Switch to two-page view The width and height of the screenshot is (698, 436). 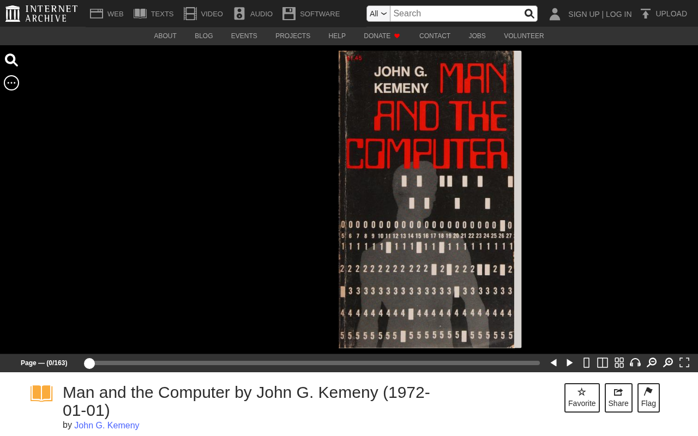pyautogui.click(x=603, y=363)
